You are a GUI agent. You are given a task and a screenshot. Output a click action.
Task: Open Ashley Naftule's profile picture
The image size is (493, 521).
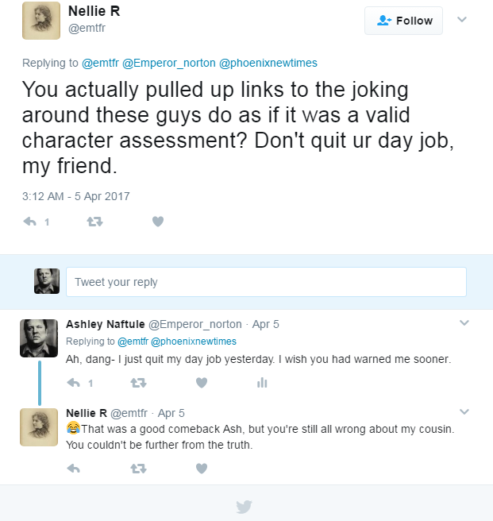tap(38, 338)
